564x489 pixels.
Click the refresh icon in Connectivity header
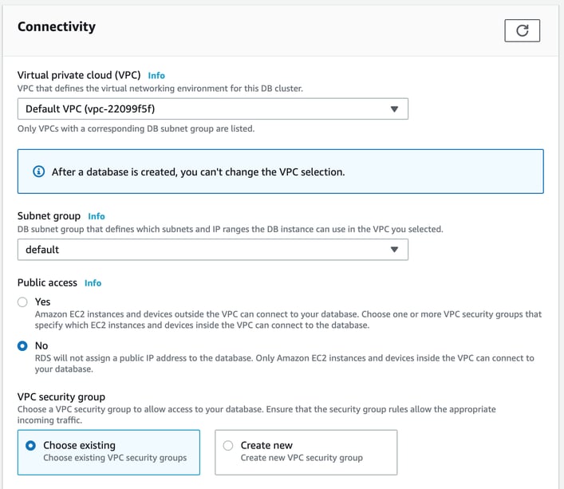pos(522,30)
